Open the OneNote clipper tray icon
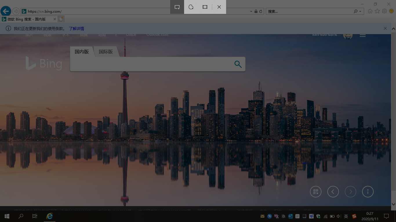The width and height of the screenshot is (396, 222). tap(276, 216)
